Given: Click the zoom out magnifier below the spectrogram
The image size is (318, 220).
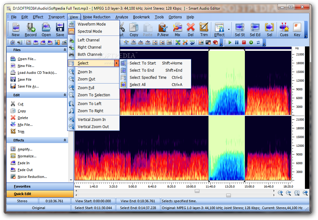Looking at the screenshot, I should tap(288, 193).
